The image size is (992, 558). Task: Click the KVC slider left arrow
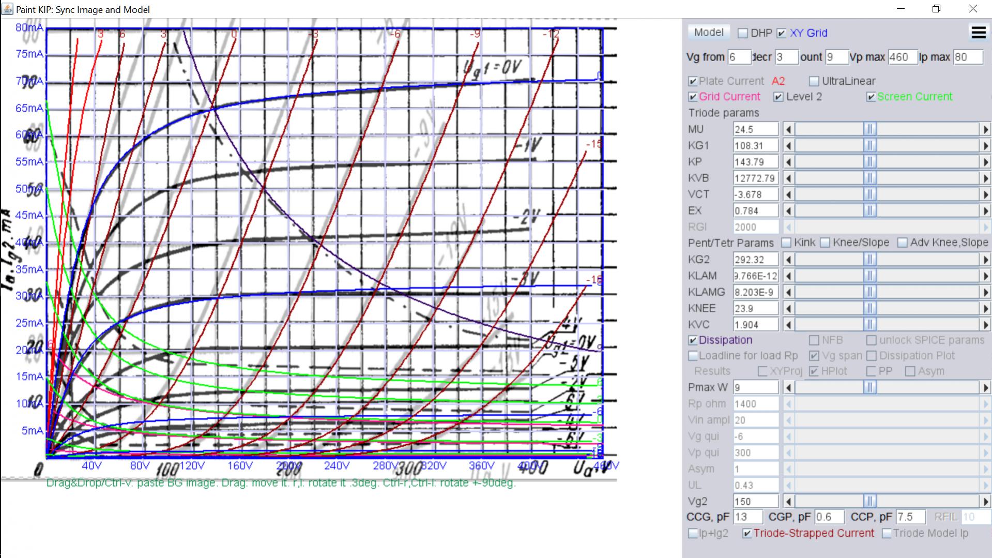point(788,325)
